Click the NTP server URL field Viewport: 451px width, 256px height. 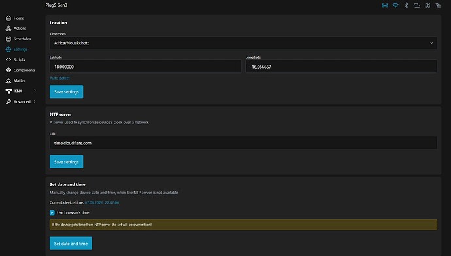[243, 143]
